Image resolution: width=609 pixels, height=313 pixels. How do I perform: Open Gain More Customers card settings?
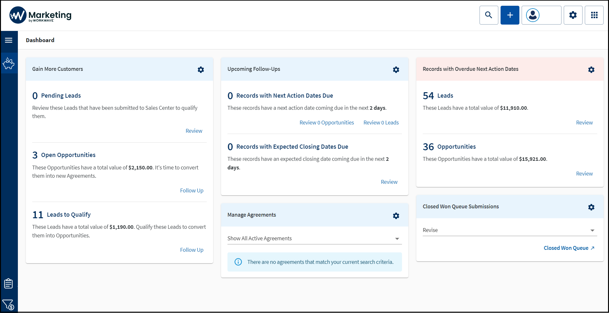tap(201, 70)
